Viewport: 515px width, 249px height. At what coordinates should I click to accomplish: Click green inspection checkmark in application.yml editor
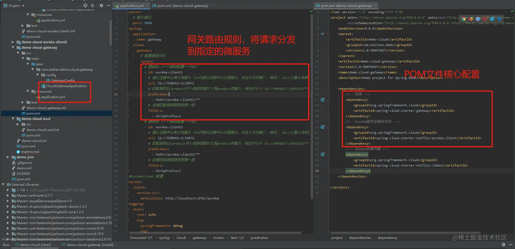311,11
